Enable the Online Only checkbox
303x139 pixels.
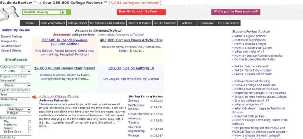(x=30, y=132)
